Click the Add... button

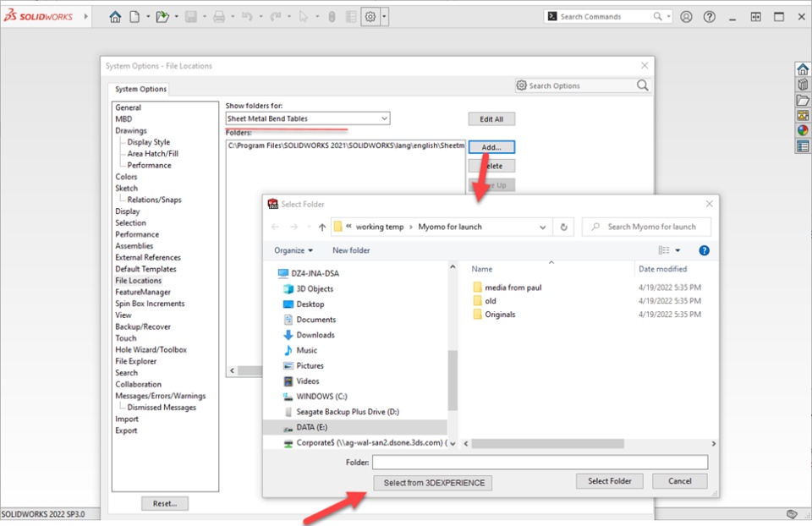[x=491, y=147]
